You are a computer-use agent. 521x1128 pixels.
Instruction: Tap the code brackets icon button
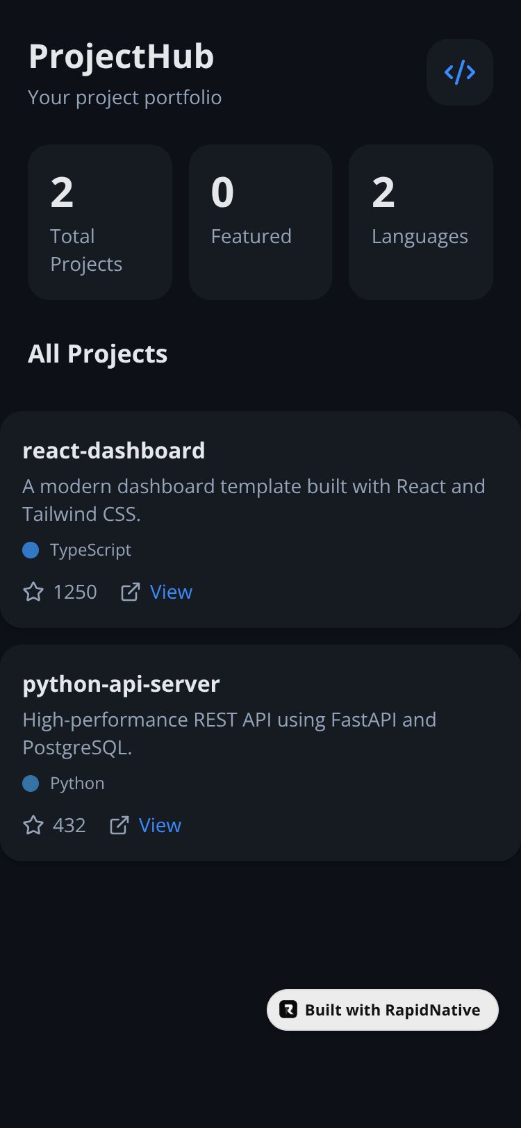point(460,72)
